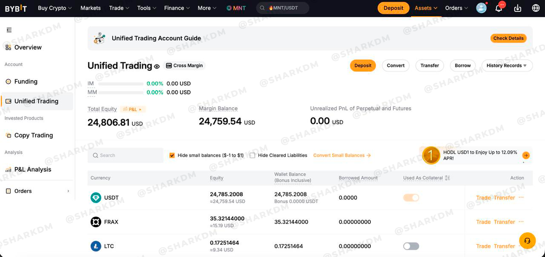Open more actions for FRAX row
The image size is (545, 257).
pos(521,222)
